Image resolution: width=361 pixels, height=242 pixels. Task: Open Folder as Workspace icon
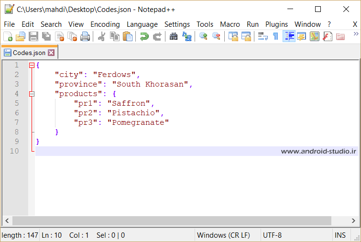pos(340,36)
